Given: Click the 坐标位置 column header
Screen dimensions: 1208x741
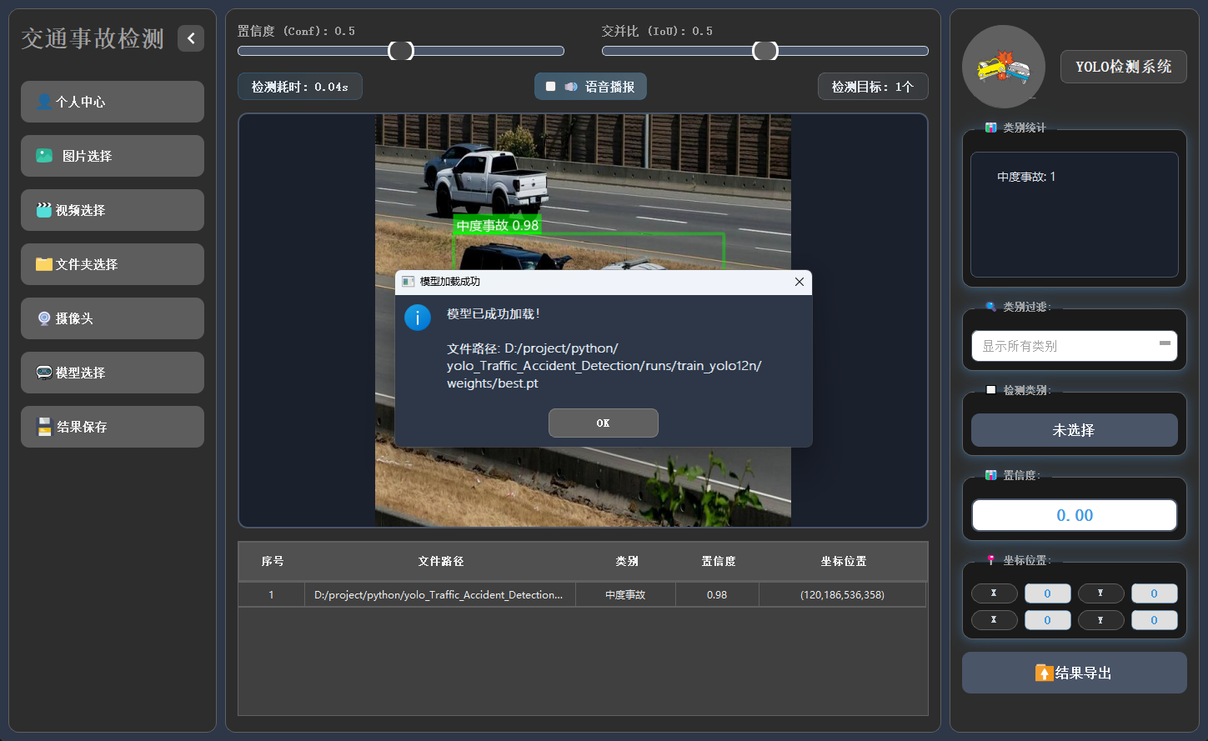Looking at the screenshot, I should [x=843, y=561].
